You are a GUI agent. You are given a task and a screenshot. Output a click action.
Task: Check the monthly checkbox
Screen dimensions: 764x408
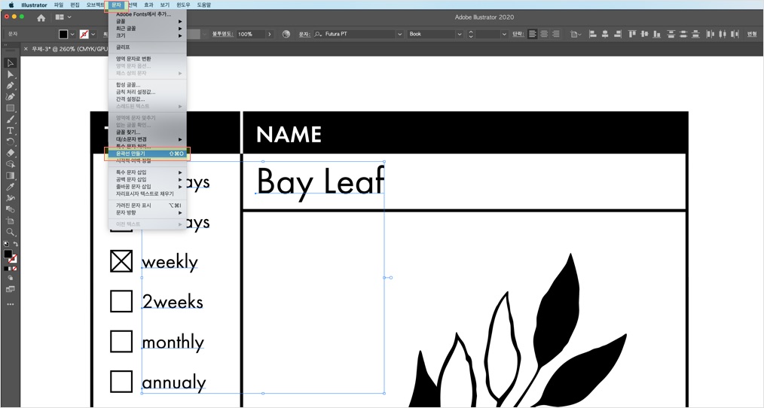tap(121, 341)
